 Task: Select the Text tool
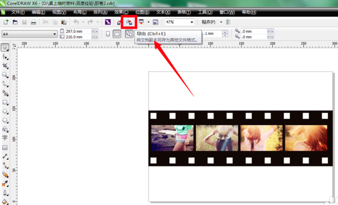(x=5, y=138)
